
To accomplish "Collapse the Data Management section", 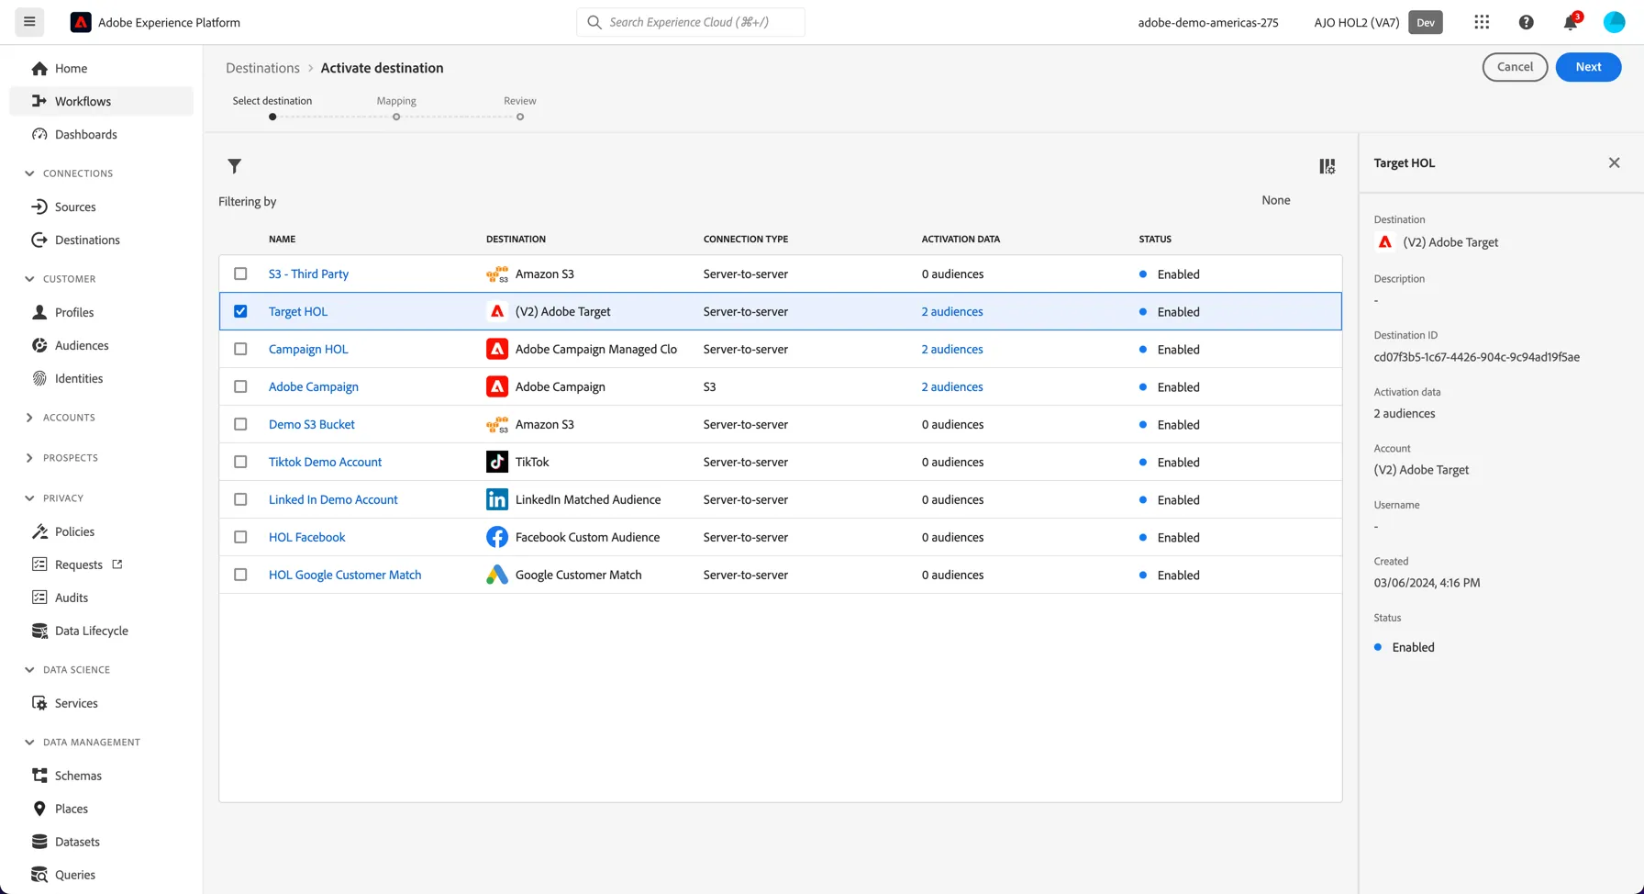I will tap(29, 743).
